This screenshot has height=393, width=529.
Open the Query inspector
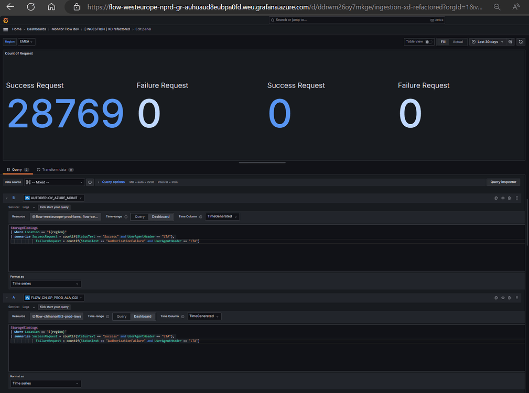(503, 182)
